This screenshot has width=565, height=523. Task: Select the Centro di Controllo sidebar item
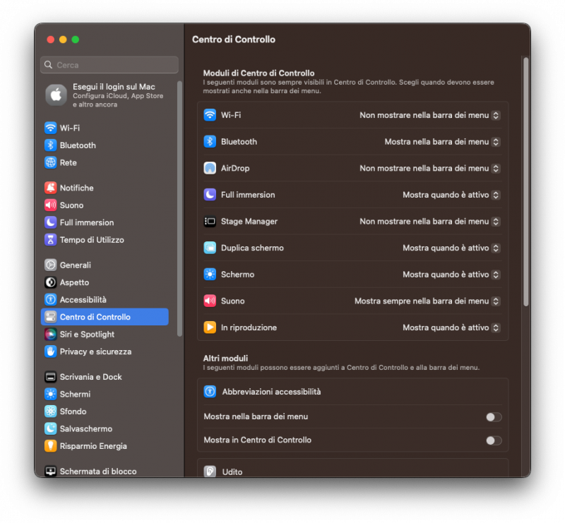click(105, 317)
